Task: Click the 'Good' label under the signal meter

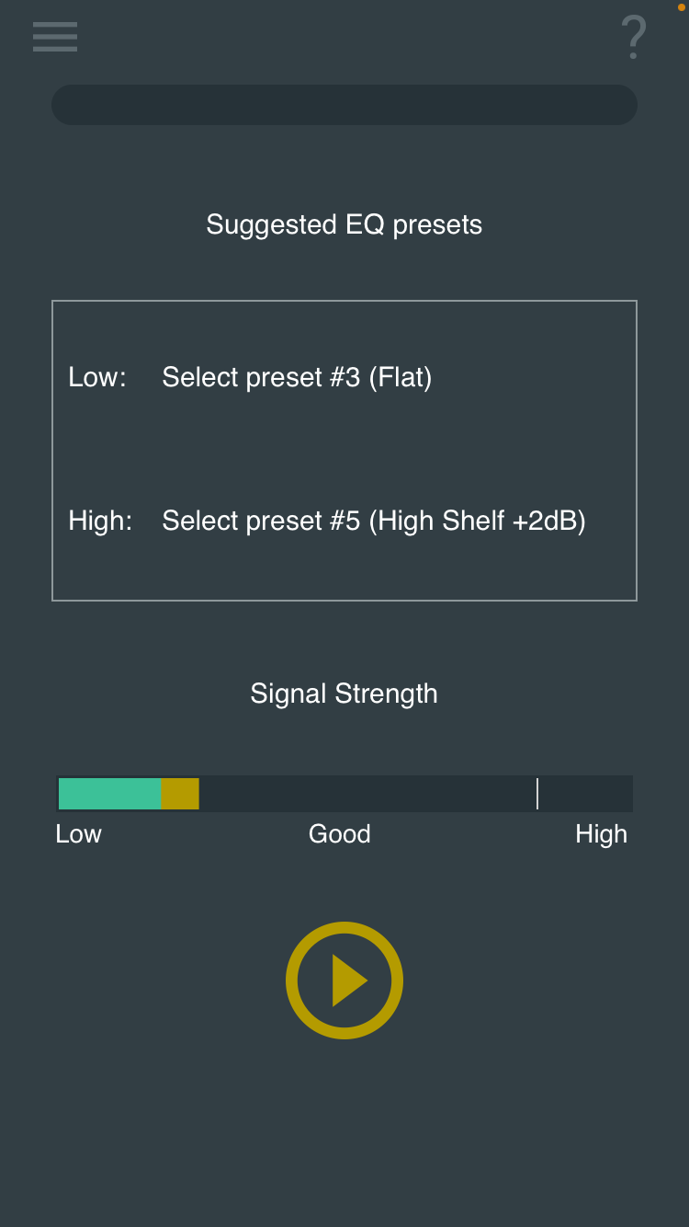Action: point(339,834)
